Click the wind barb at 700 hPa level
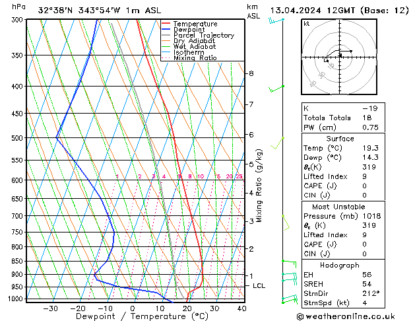This screenshot has width=415, height=321. click(286, 223)
